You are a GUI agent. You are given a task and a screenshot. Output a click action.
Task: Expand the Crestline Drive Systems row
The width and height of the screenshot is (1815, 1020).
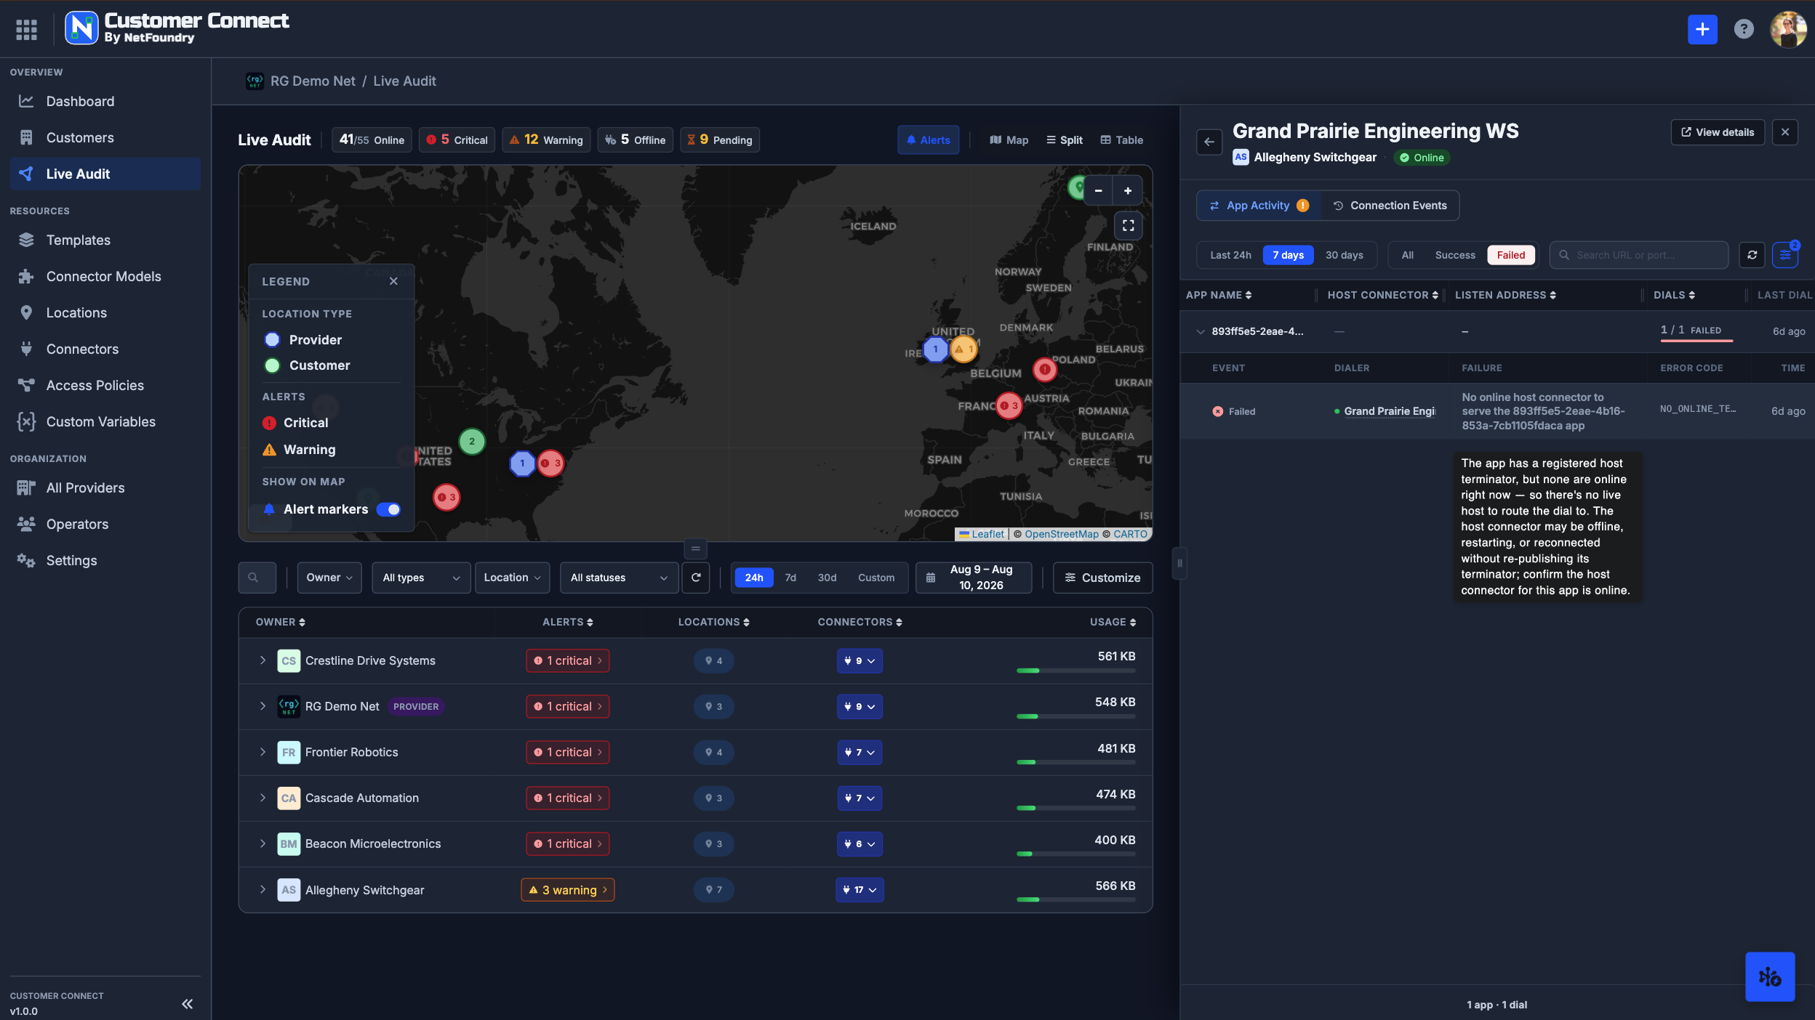pyautogui.click(x=263, y=660)
